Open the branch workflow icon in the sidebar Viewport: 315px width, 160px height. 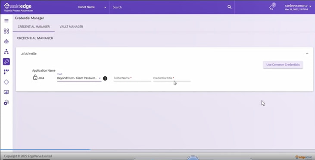(6, 72)
